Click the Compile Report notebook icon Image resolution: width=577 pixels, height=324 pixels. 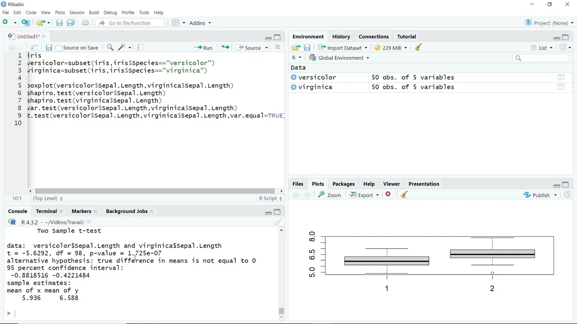coord(141,47)
